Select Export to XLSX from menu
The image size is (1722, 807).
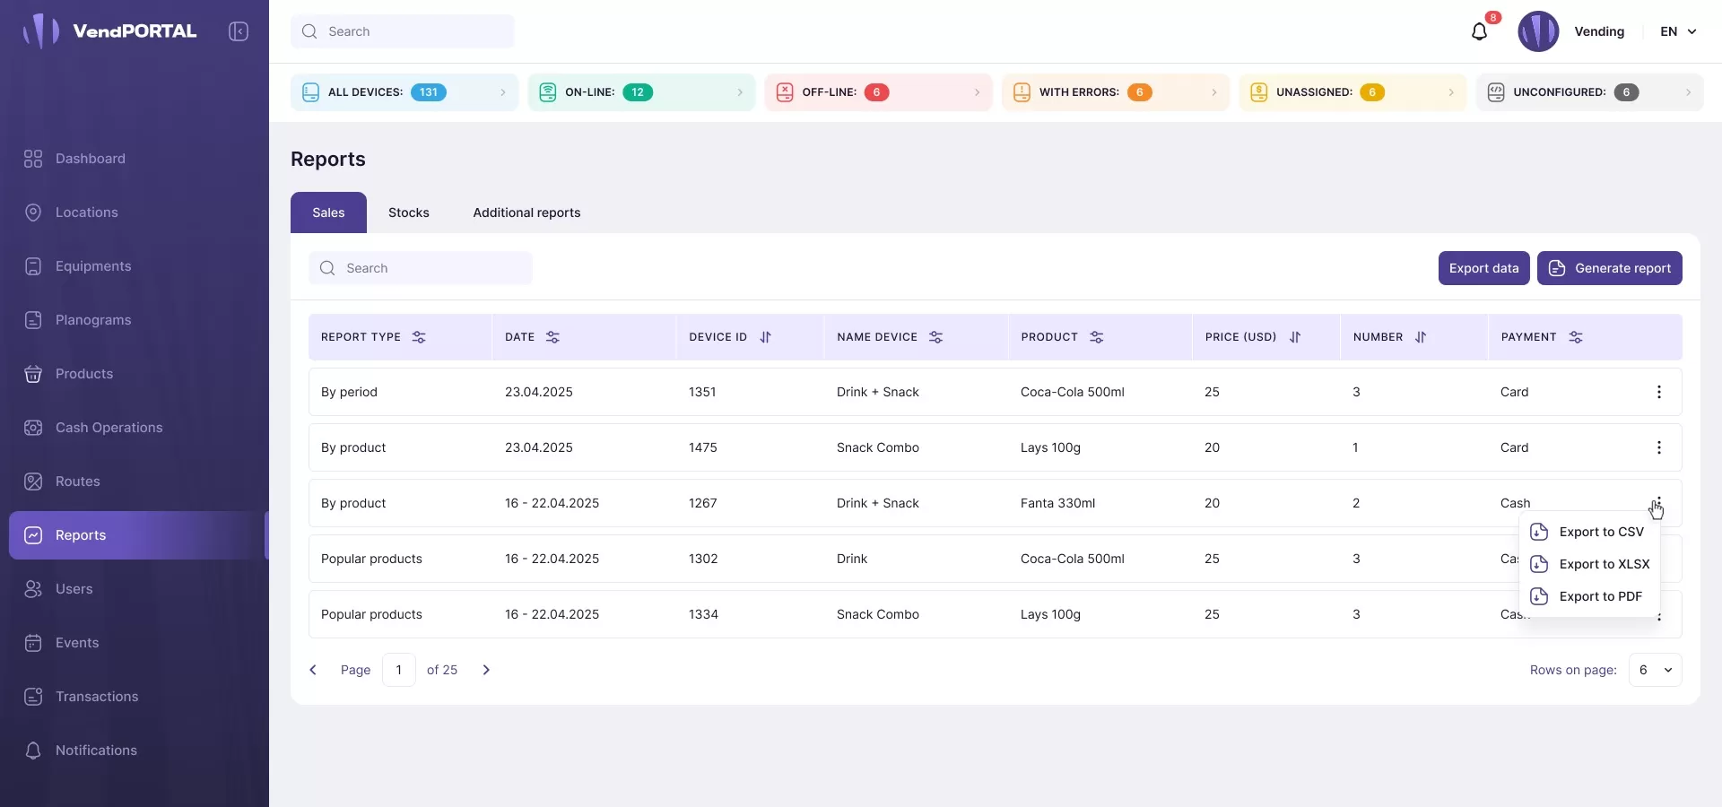[1604, 564]
